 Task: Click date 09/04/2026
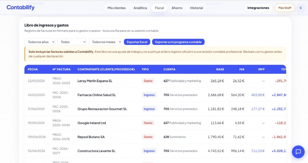coord(37,137)
